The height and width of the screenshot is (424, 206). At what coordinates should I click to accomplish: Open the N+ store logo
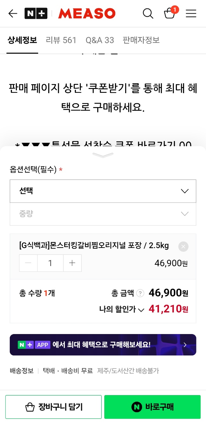[36, 13]
